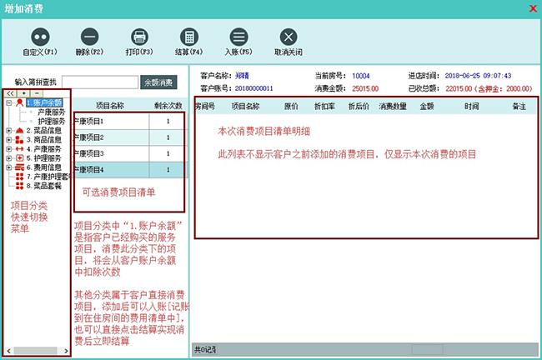The width and height of the screenshot is (542, 360).
Task: Click the 余额消费 button
Action: click(158, 82)
